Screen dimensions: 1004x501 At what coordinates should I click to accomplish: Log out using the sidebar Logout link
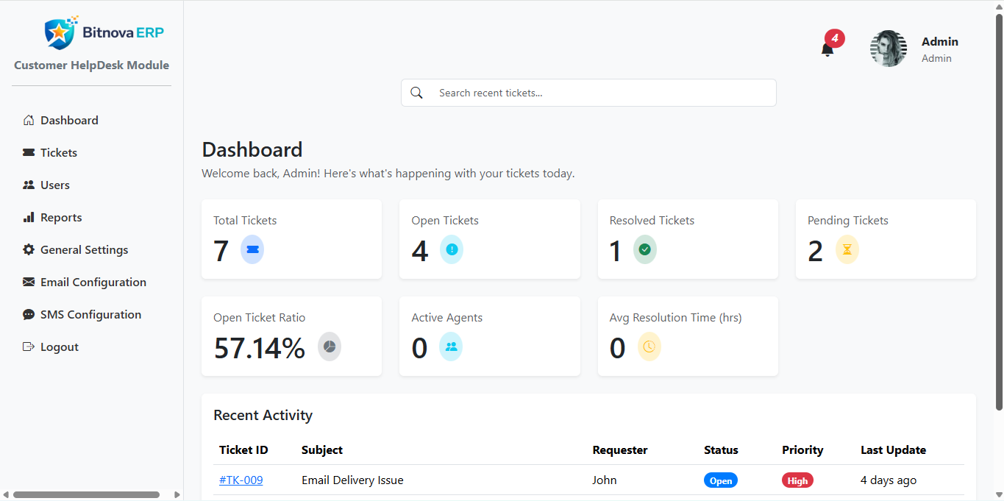[59, 347]
